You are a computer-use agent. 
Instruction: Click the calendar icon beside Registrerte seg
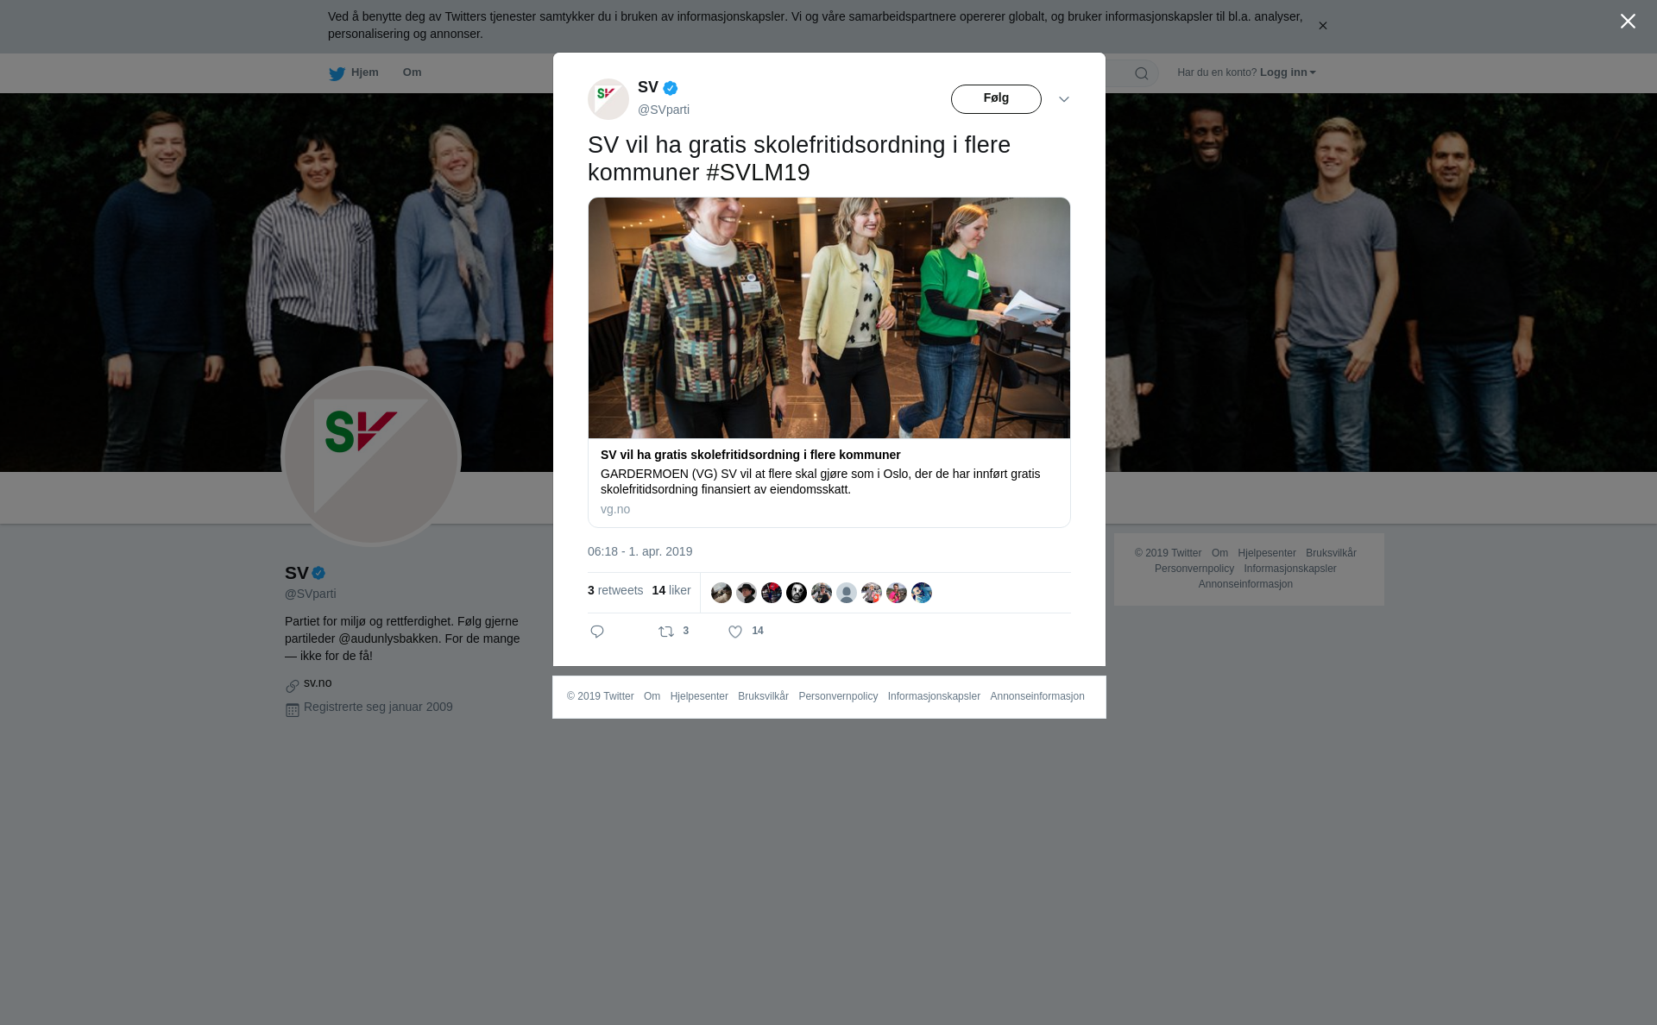tap(293, 710)
